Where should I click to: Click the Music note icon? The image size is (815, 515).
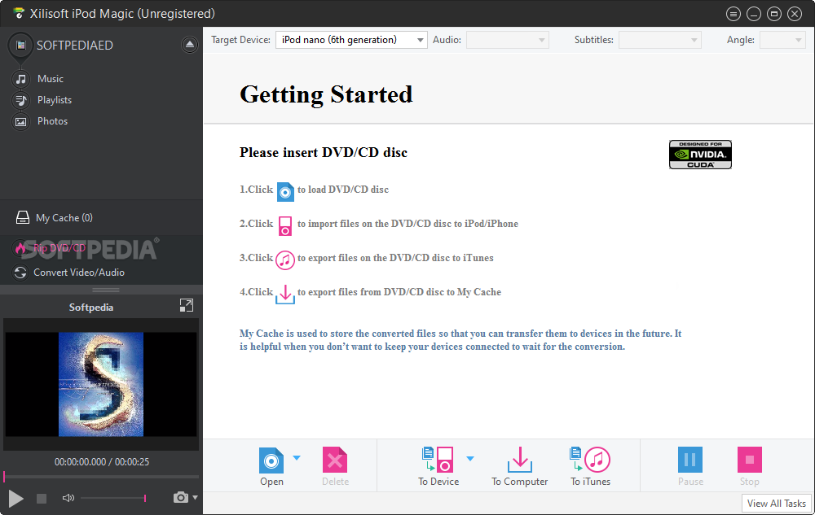point(21,79)
